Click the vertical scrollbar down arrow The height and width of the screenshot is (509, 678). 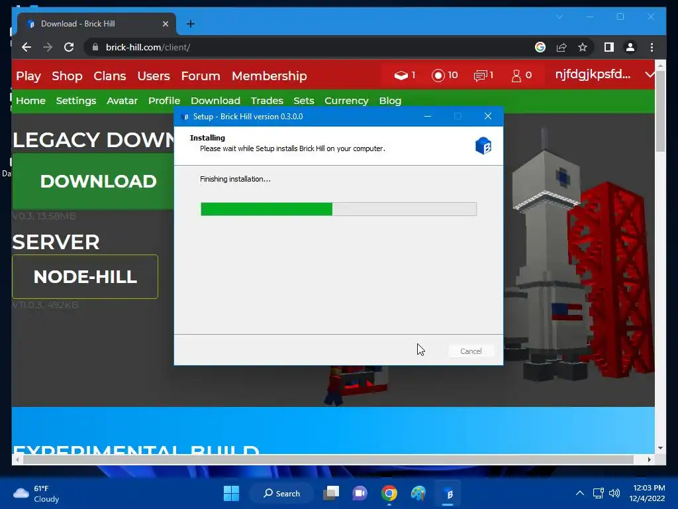(660, 448)
